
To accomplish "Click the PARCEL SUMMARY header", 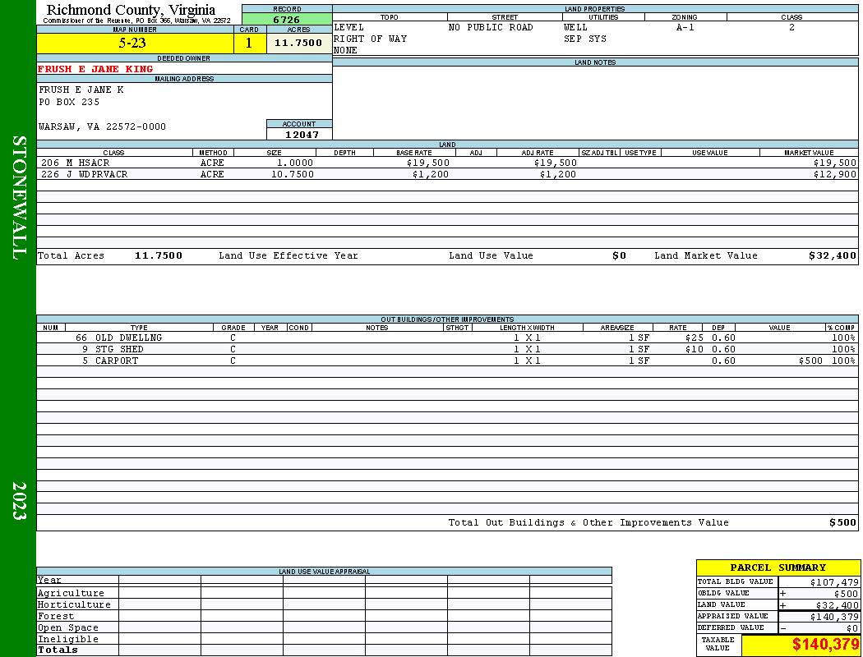I will (x=778, y=568).
